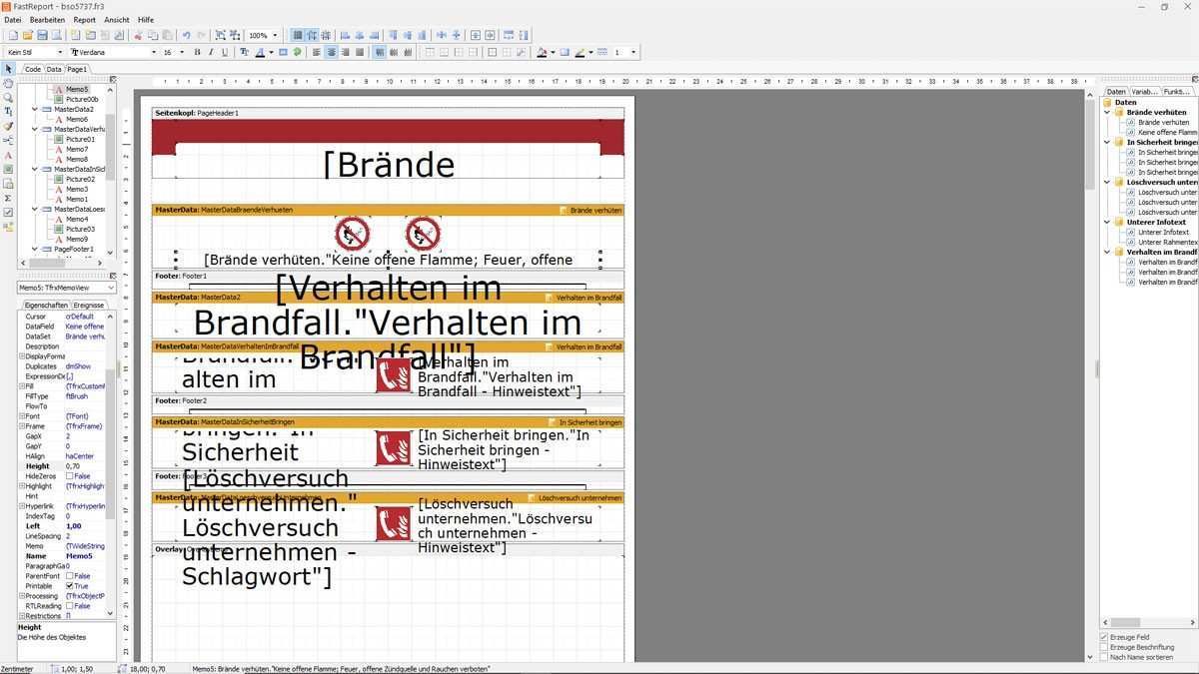Click the Undo icon in toolbar

click(186, 35)
